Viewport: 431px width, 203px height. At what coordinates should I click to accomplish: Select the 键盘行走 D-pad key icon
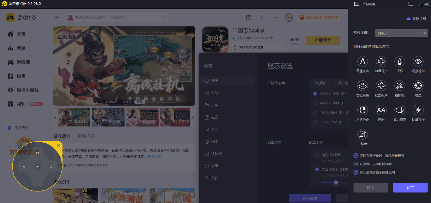(381, 61)
